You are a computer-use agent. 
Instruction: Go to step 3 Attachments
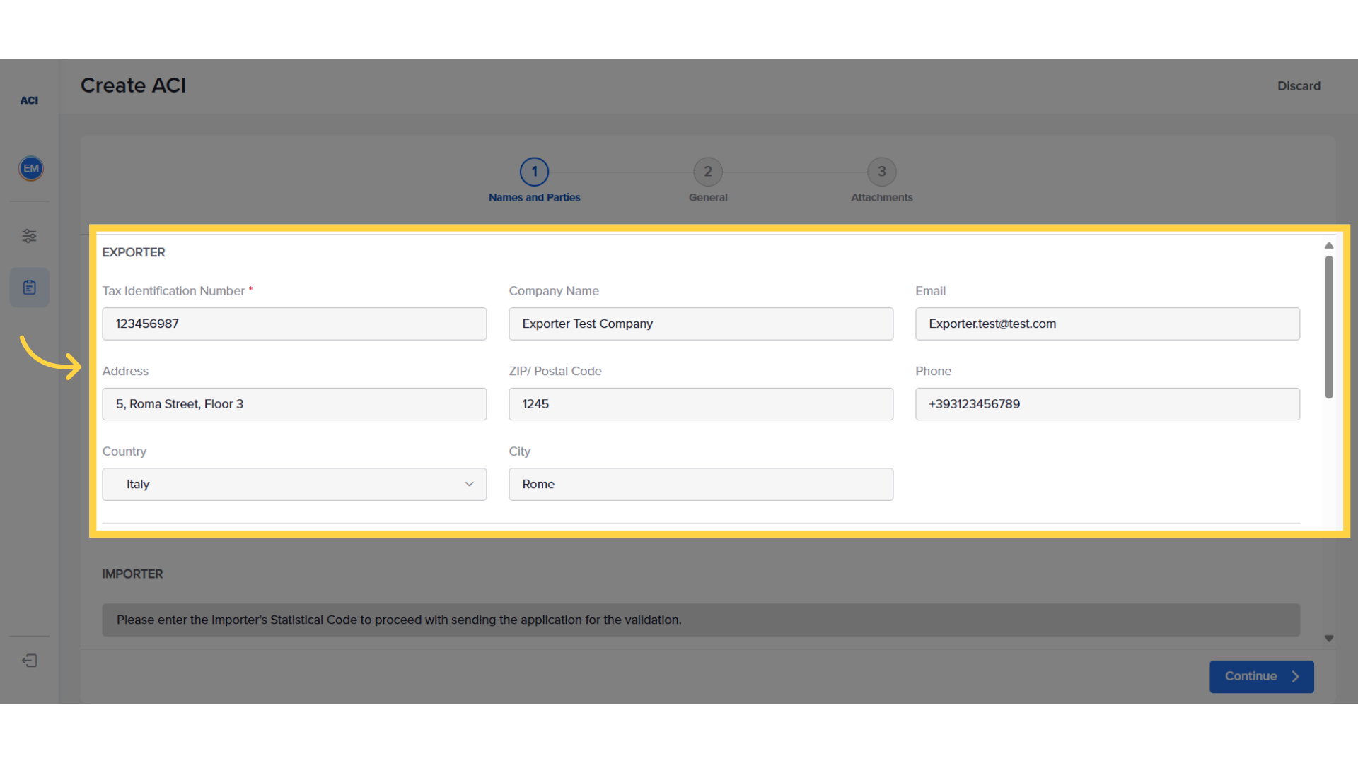click(881, 171)
